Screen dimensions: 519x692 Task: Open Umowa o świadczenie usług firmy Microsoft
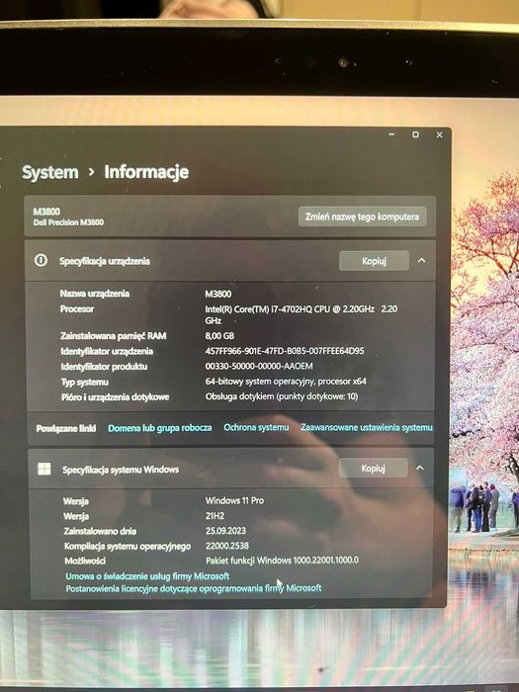147,576
